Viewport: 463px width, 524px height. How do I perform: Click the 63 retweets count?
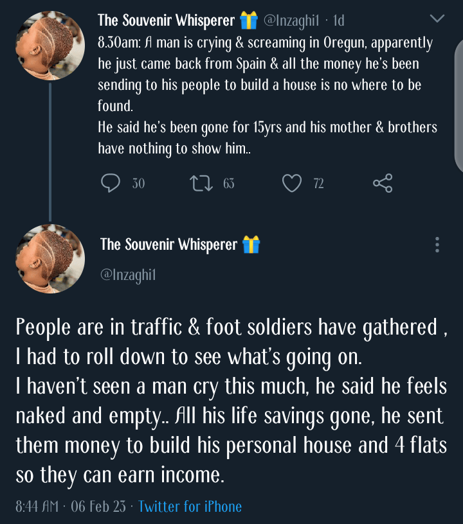click(x=228, y=184)
